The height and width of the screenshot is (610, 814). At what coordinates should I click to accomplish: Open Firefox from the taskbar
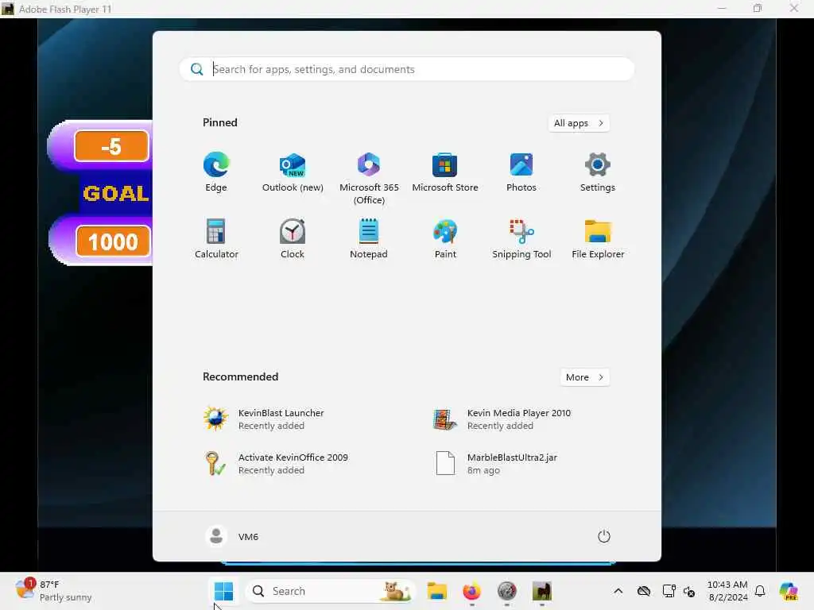471,591
